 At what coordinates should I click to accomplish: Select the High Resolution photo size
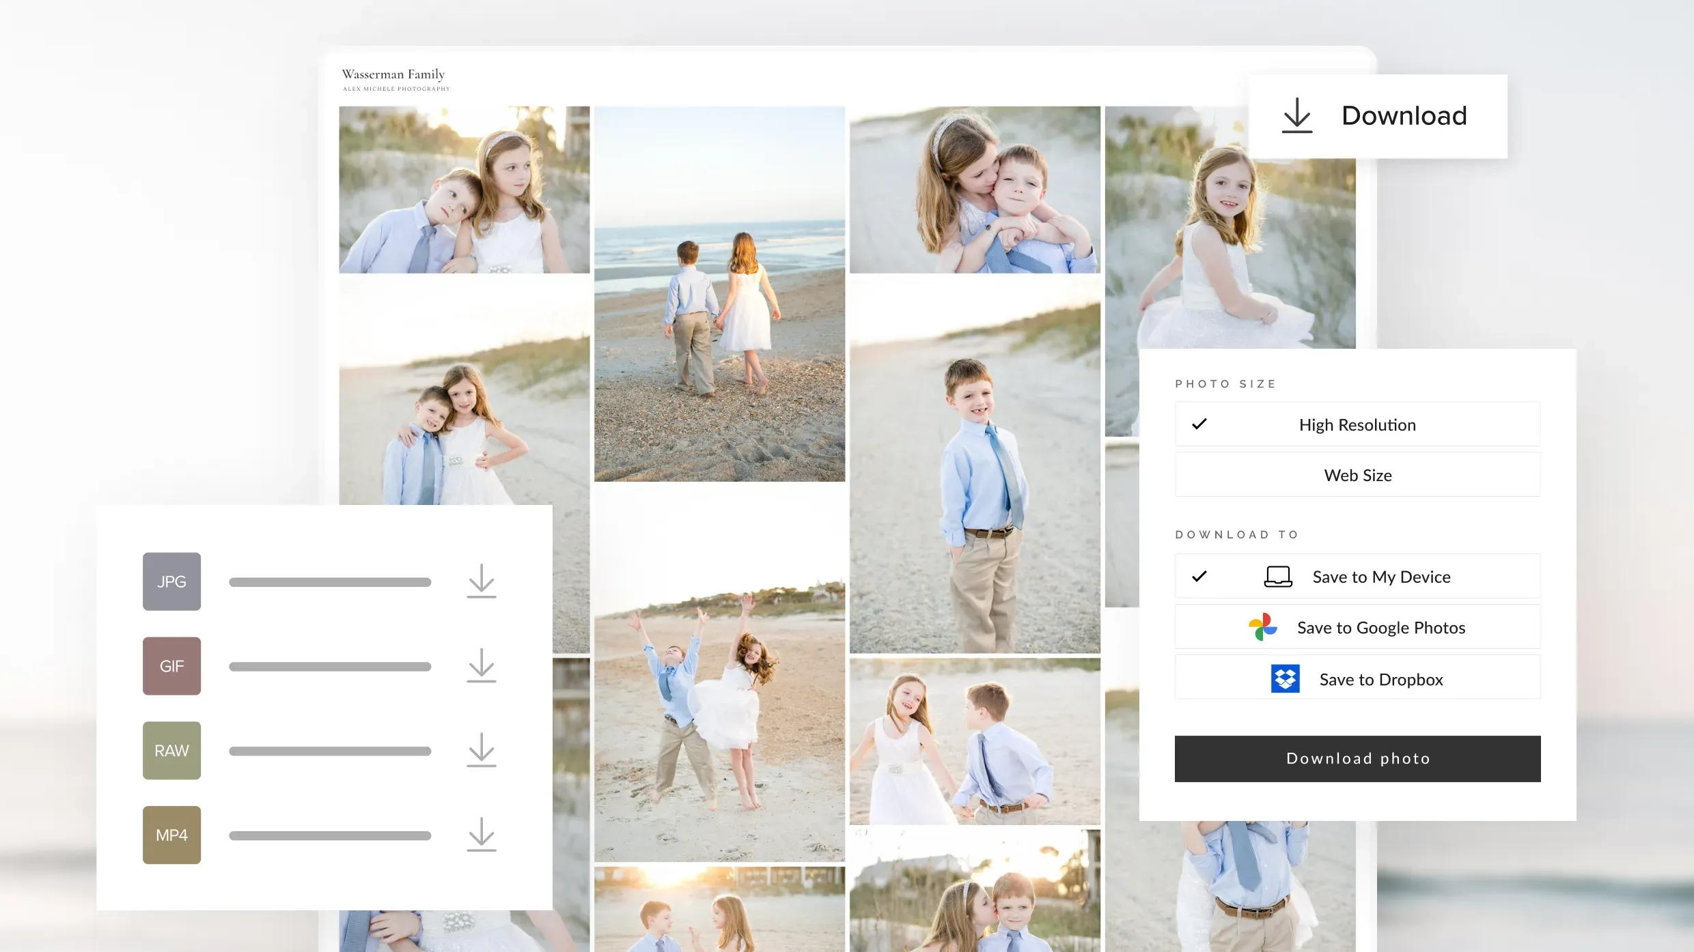[1357, 424]
